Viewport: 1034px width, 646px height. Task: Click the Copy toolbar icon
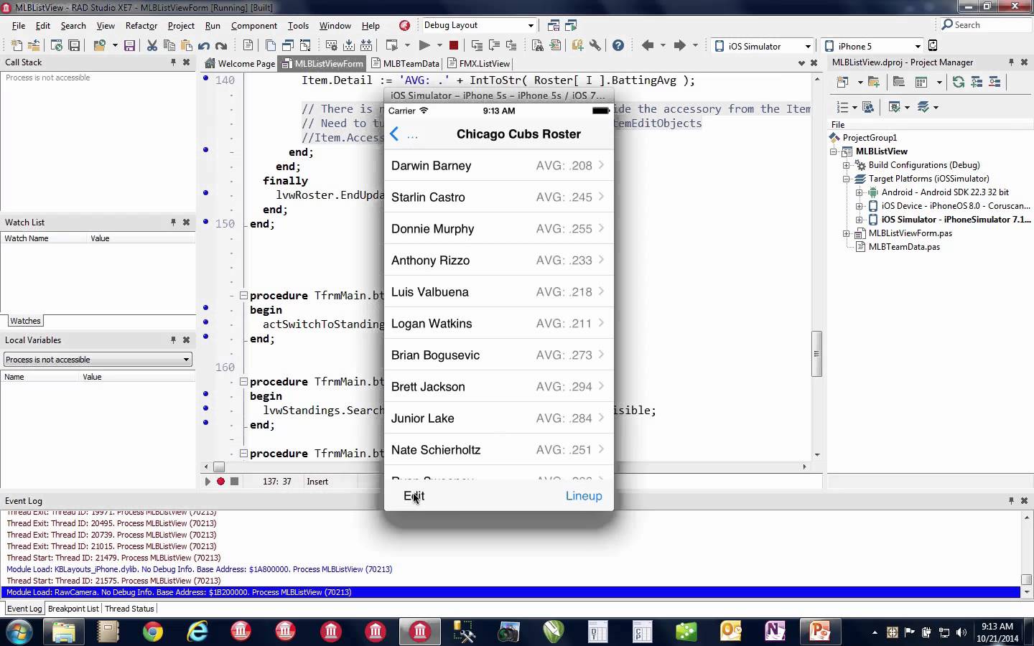169,45
